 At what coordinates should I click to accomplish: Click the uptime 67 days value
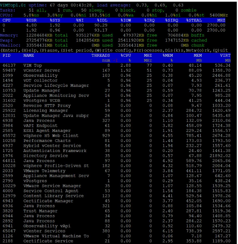59,5
